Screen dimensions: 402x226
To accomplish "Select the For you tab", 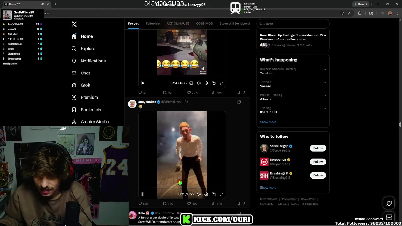I will (x=133, y=24).
